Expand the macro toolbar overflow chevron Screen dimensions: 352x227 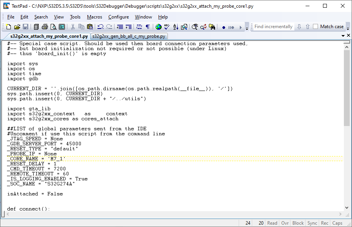246,28
